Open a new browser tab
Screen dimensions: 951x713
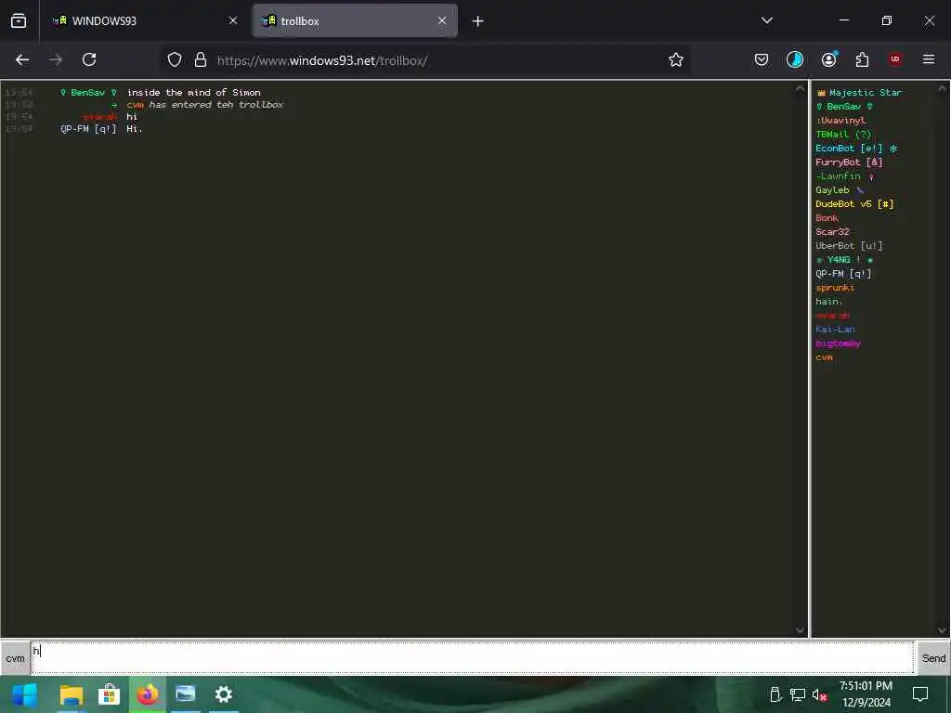pyautogui.click(x=477, y=21)
